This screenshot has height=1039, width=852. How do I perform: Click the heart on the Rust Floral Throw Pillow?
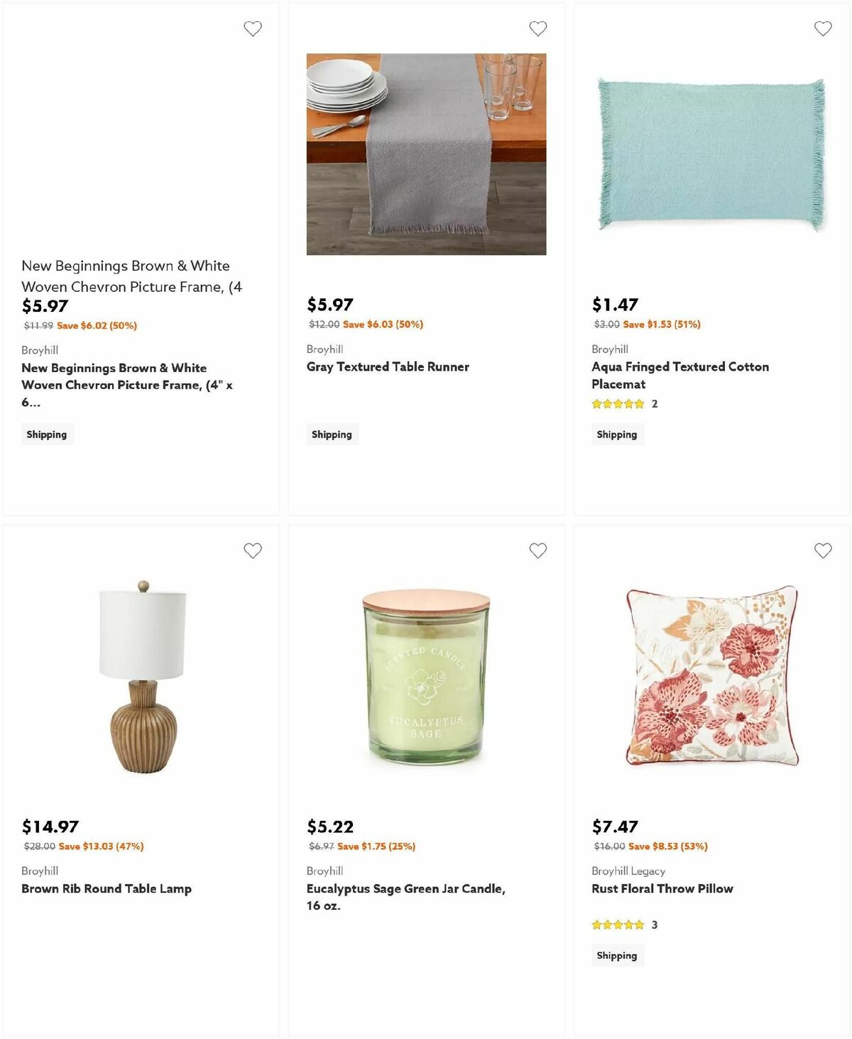tap(824, 550)
